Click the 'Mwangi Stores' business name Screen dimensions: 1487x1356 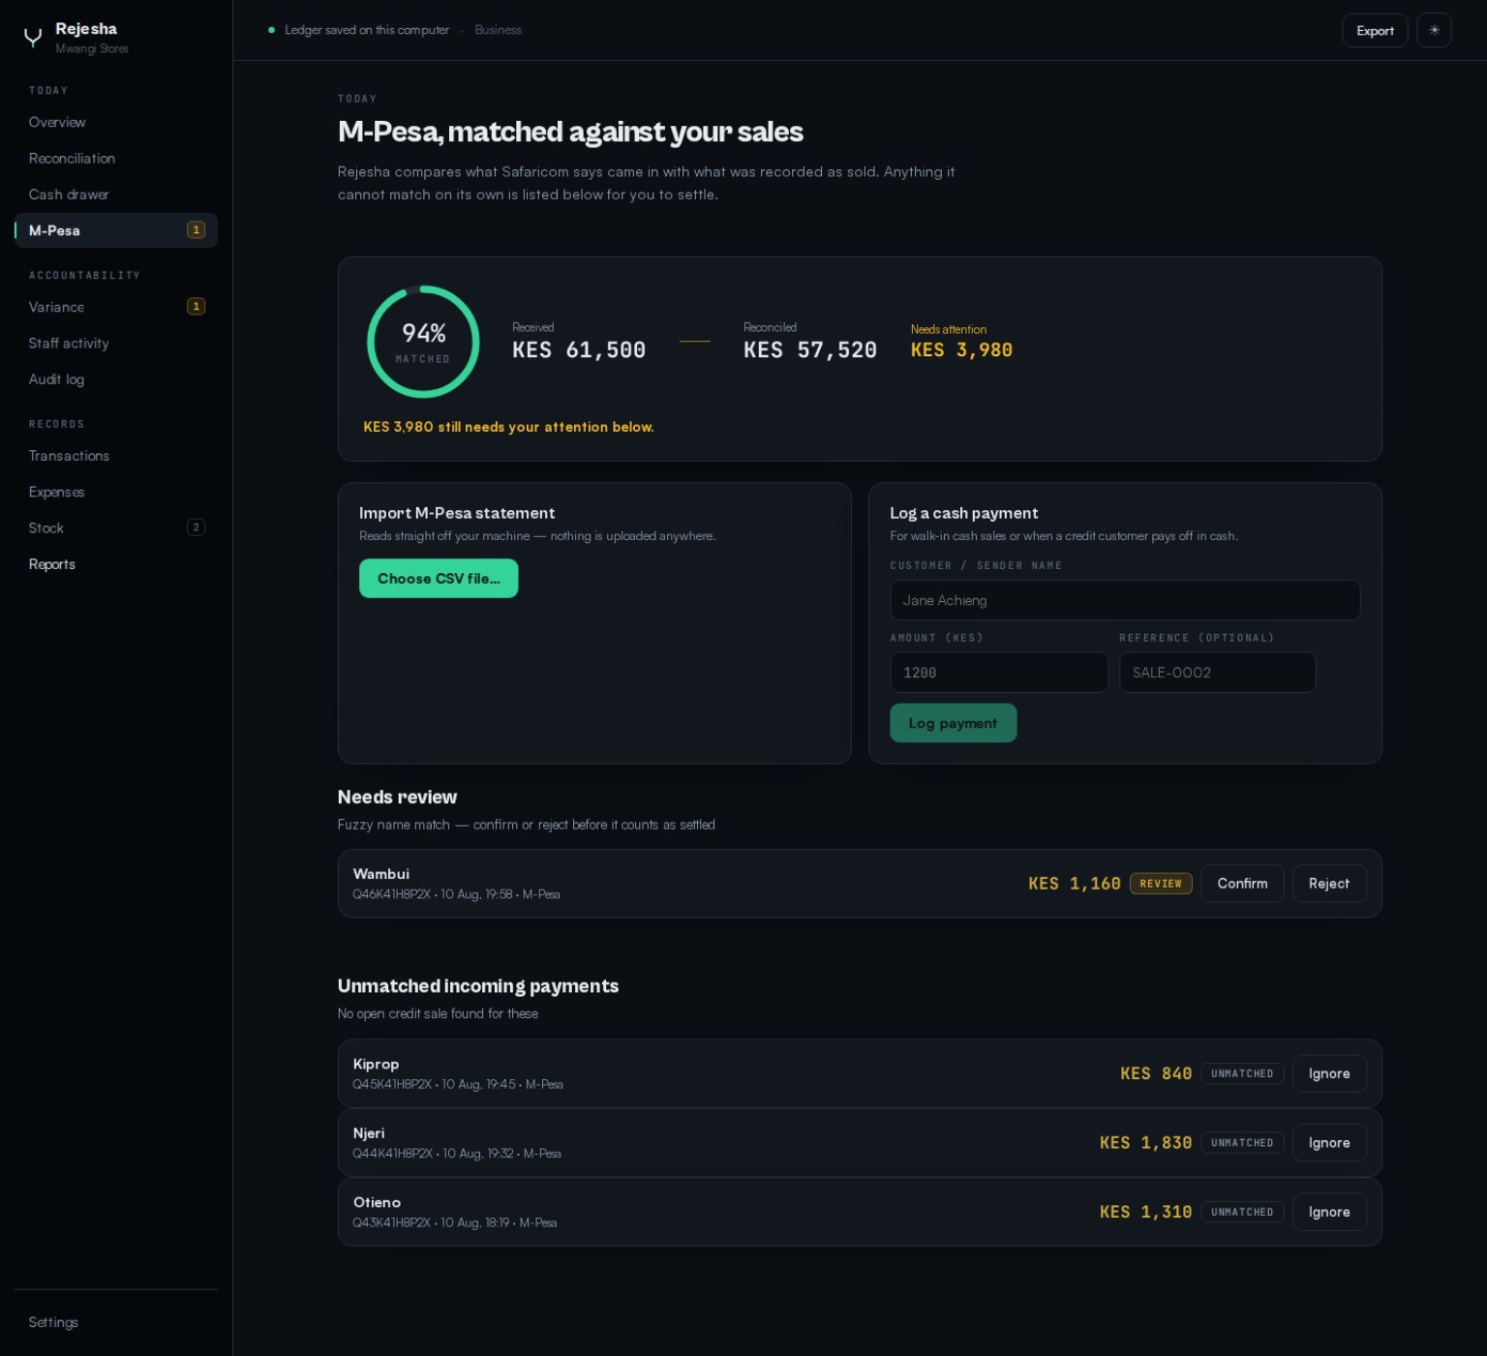point(92,48)
